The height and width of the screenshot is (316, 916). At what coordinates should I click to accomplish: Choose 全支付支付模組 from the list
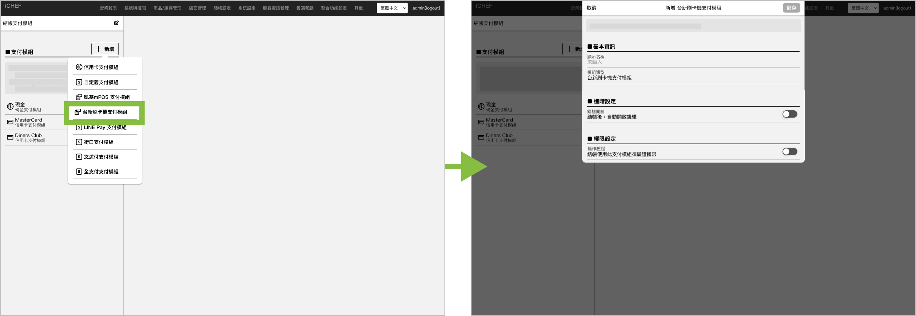pyautogui.click(x=101, y=172)
